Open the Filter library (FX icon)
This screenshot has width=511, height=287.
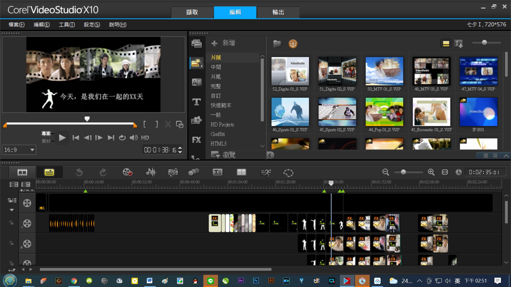pos(196,140)
